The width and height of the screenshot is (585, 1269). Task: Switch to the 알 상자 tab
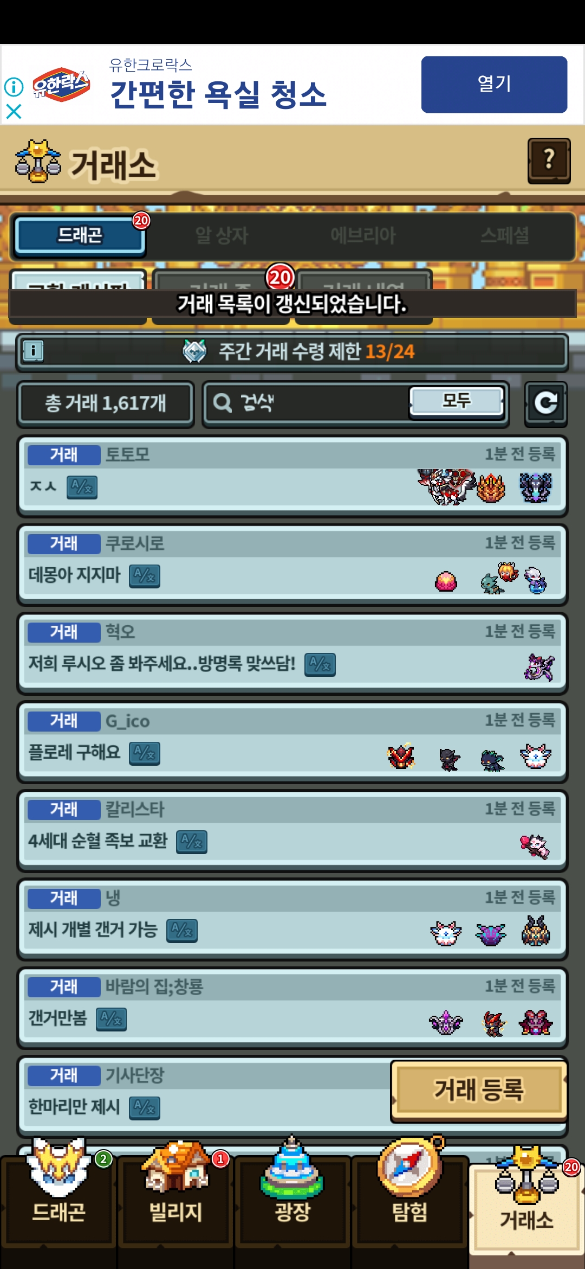point(222,235)
